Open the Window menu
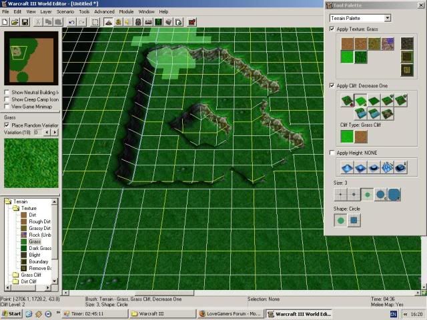427x320 pixels. tap(147, 12)
